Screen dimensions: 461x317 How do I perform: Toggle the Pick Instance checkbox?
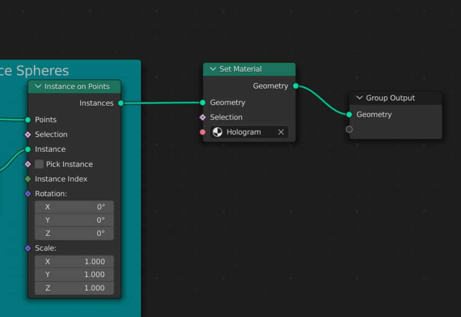(39, 164)
